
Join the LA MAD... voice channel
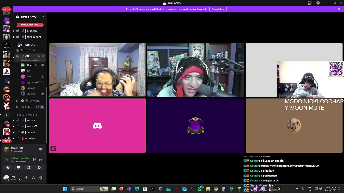[30, 101]
